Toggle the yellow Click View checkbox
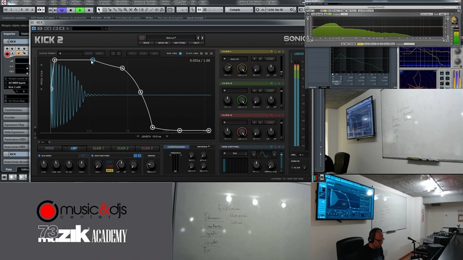Viewport: 463px width, 260px height. point(202,53)
